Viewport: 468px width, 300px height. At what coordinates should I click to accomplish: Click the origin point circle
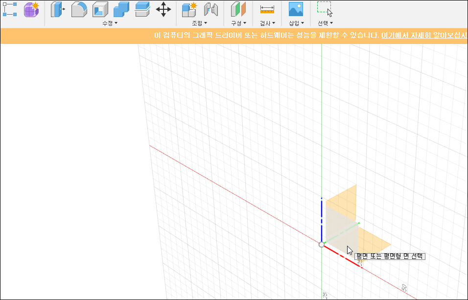[x=322, y=245]
